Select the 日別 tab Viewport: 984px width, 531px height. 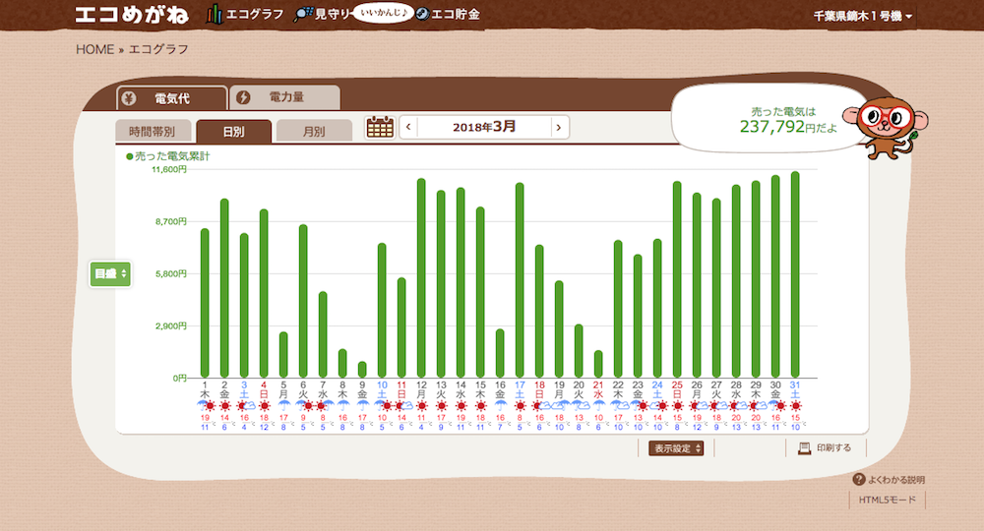point(233,131)
